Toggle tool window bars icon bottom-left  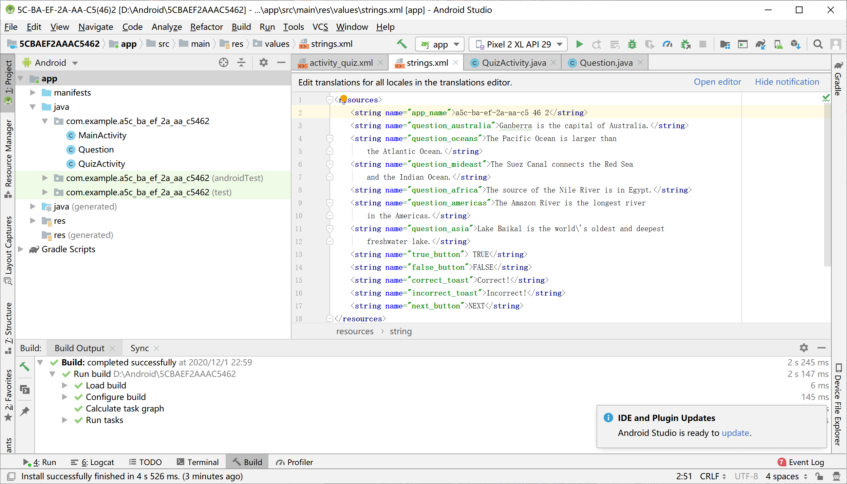point(11,476)
